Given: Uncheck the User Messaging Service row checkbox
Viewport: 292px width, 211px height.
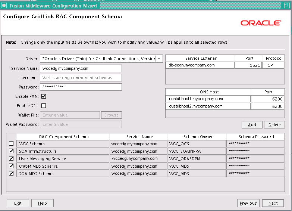Looking at the screenshot, I should [11, 158].
